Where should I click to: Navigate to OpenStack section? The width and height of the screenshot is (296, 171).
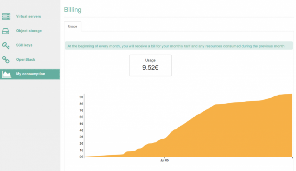pyautogui.click(x=25, y=59)
